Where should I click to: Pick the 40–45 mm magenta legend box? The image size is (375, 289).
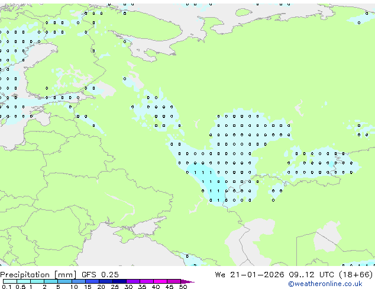click(x=160, y=281)
